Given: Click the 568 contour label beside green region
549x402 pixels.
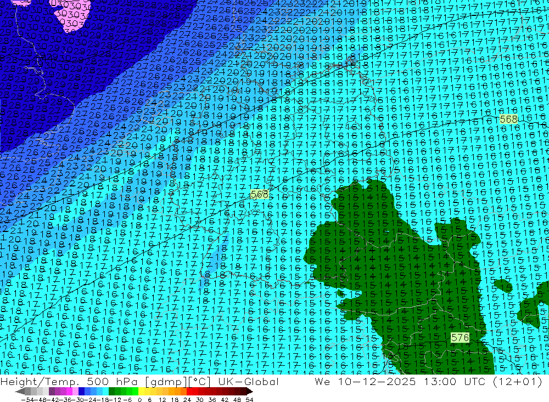Looking at the screenshot, I should (x=260, y=194).
